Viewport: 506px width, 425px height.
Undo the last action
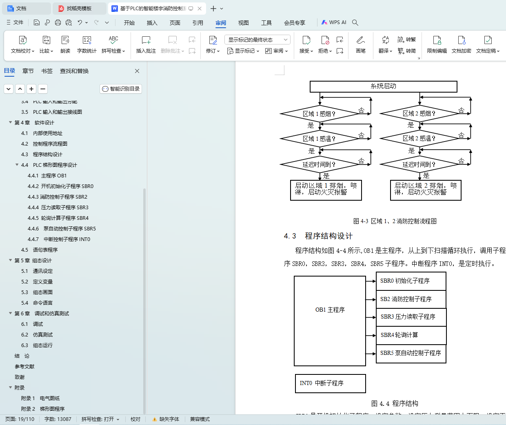pos(80,23)
